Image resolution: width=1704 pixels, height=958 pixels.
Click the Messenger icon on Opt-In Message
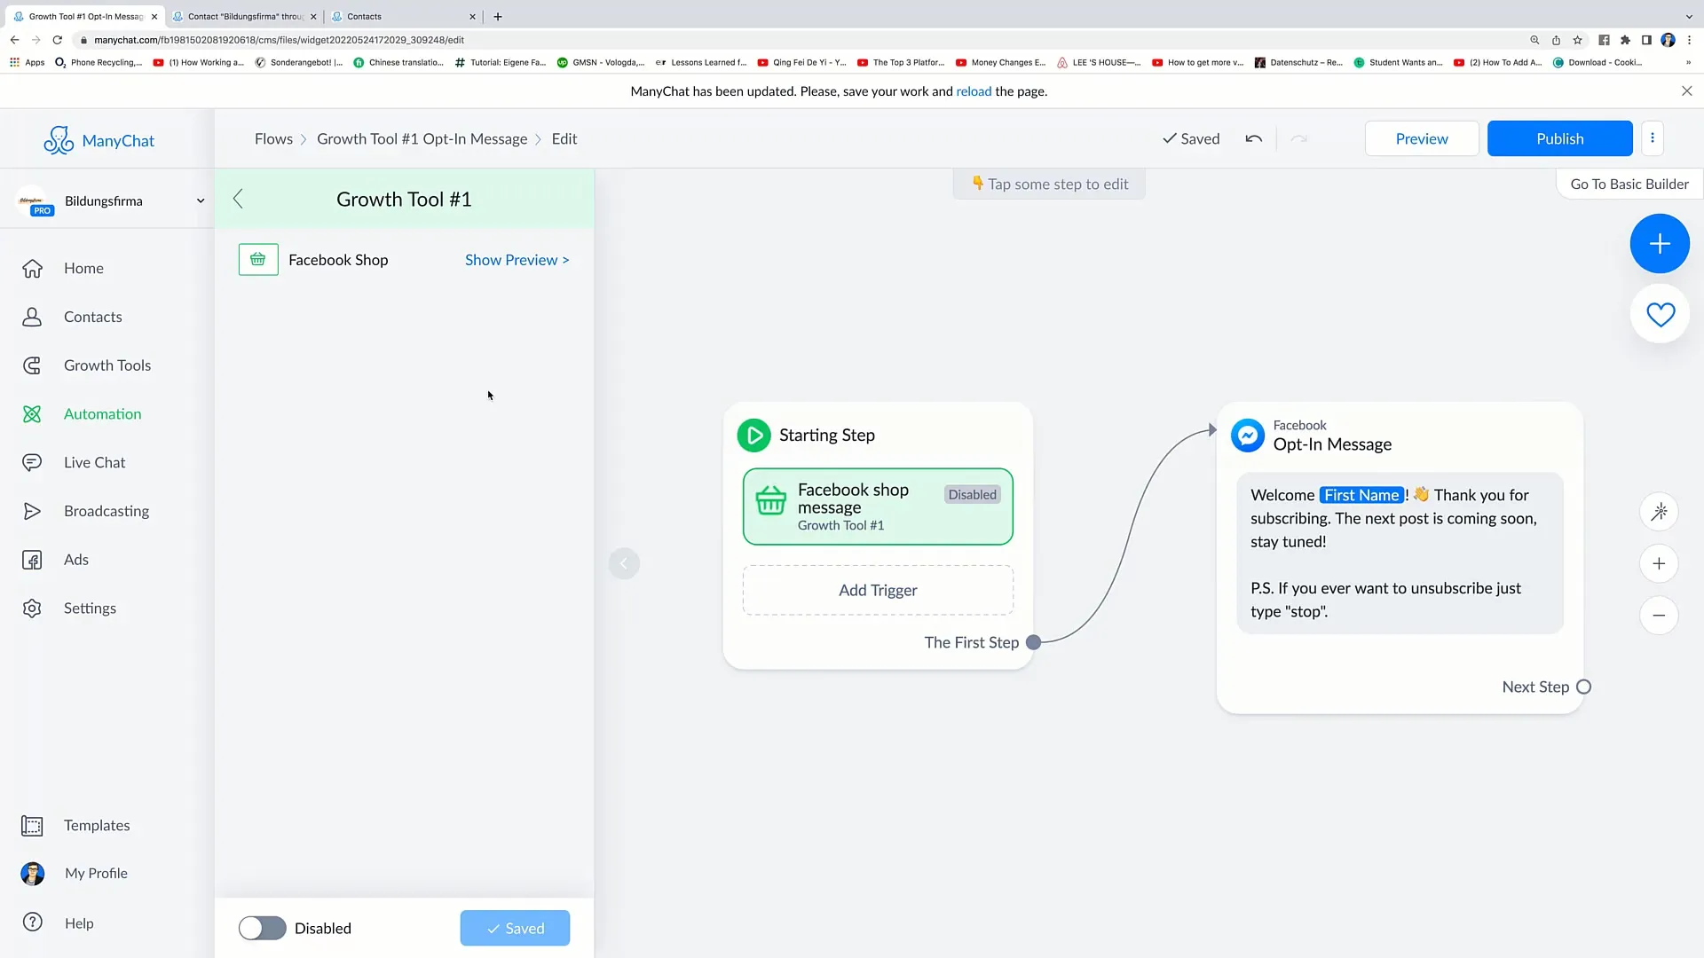point(1247,436)
